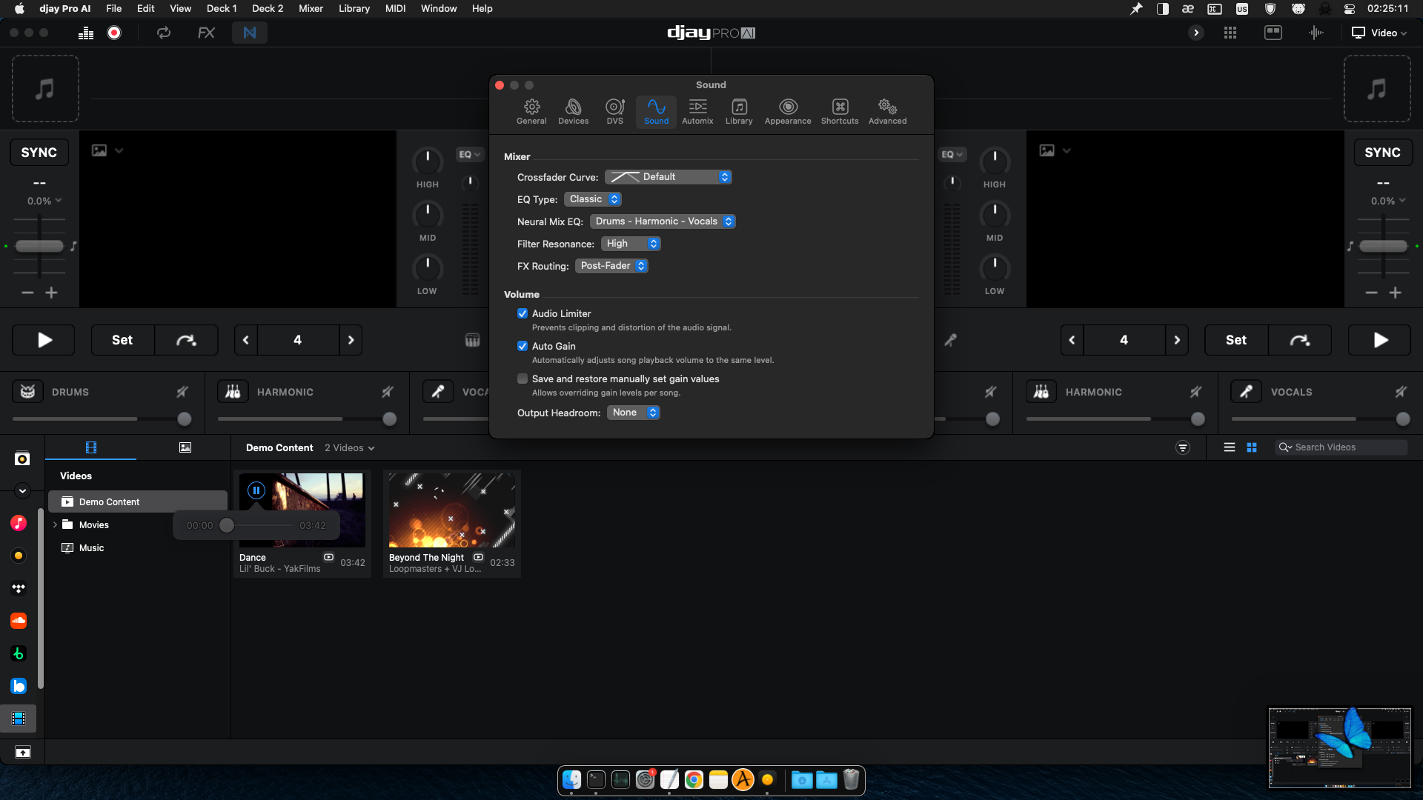Open the FX Routing dropdown

point(611,266)
